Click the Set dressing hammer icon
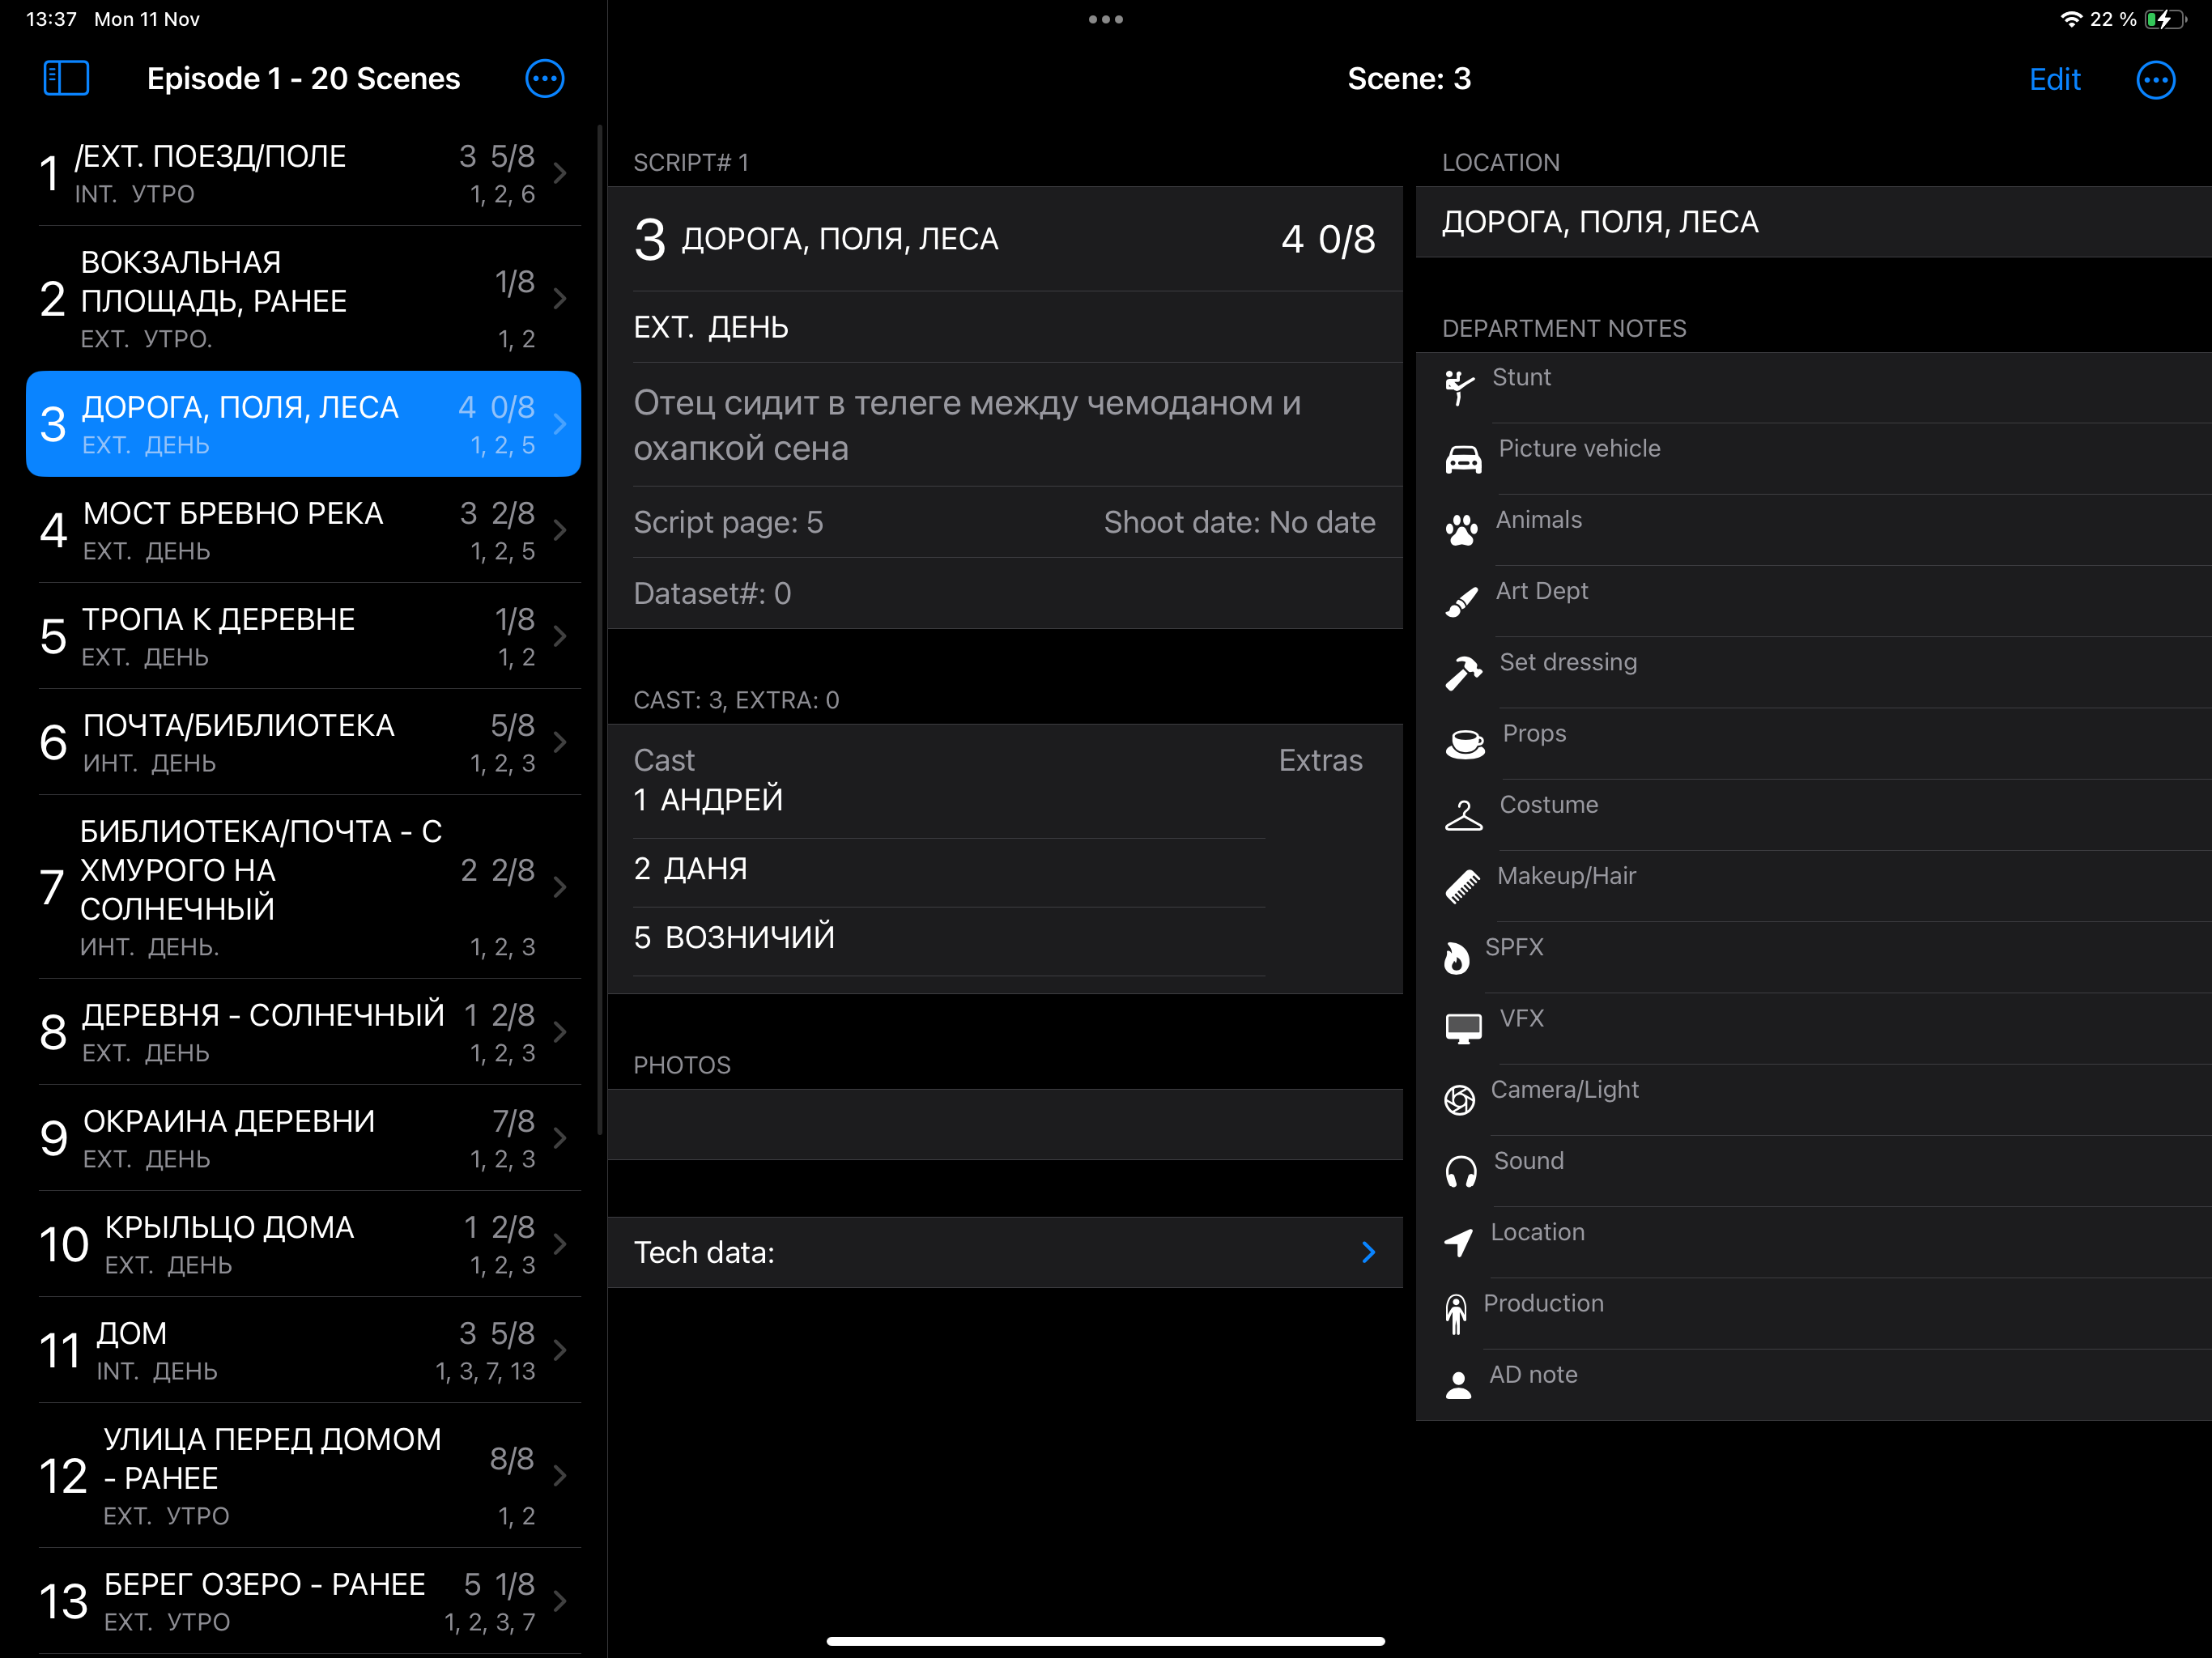 coord(1463,672)
